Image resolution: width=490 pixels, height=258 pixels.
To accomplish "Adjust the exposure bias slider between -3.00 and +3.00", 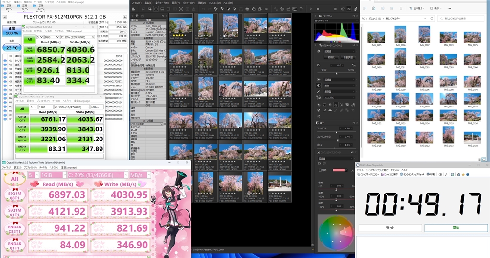I will pyautogui.click(x=337, y=73).
